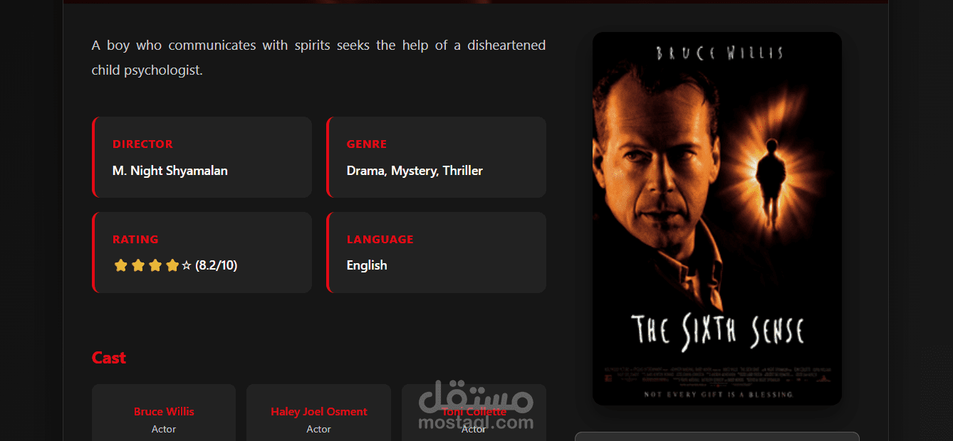953x441 pixels.
Task: Click director name M. Night Shyamalan
Action: pos(170,171)
